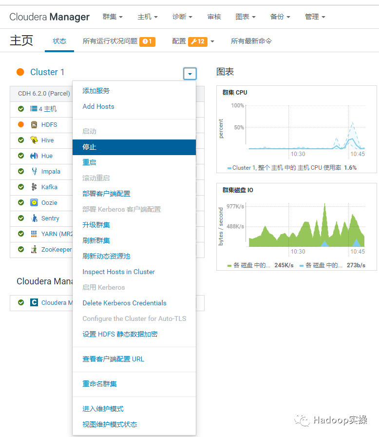Choose 刷新动态资源池 from the menu
Screen dimensions: 379x437
coord(134,256)
